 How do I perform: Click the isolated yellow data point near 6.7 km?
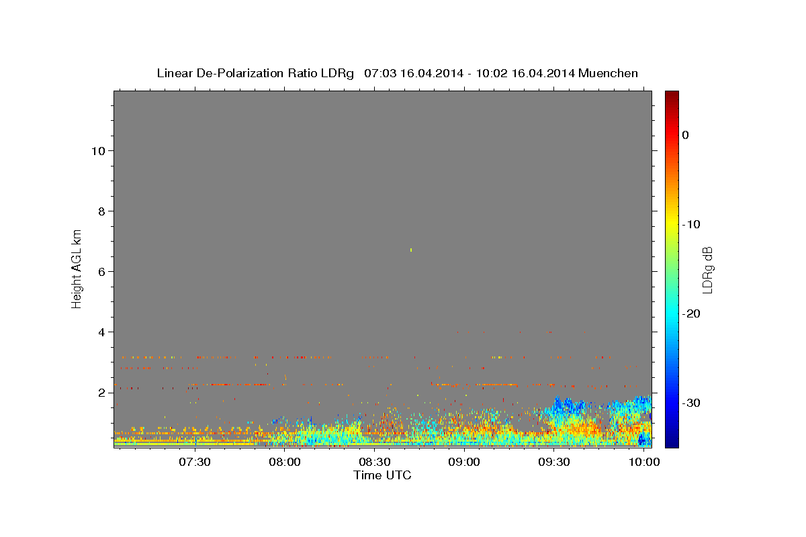pos(411,250)
